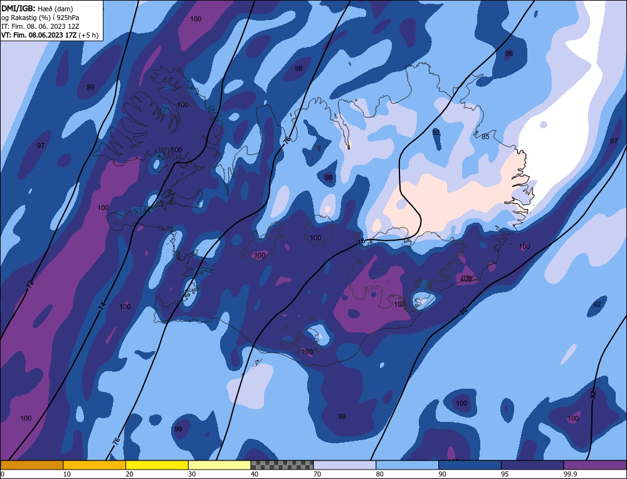627x479 pixels.
Task: Choose the medium blue 90–95 legend swatch
Action: [x=470, y=465]
